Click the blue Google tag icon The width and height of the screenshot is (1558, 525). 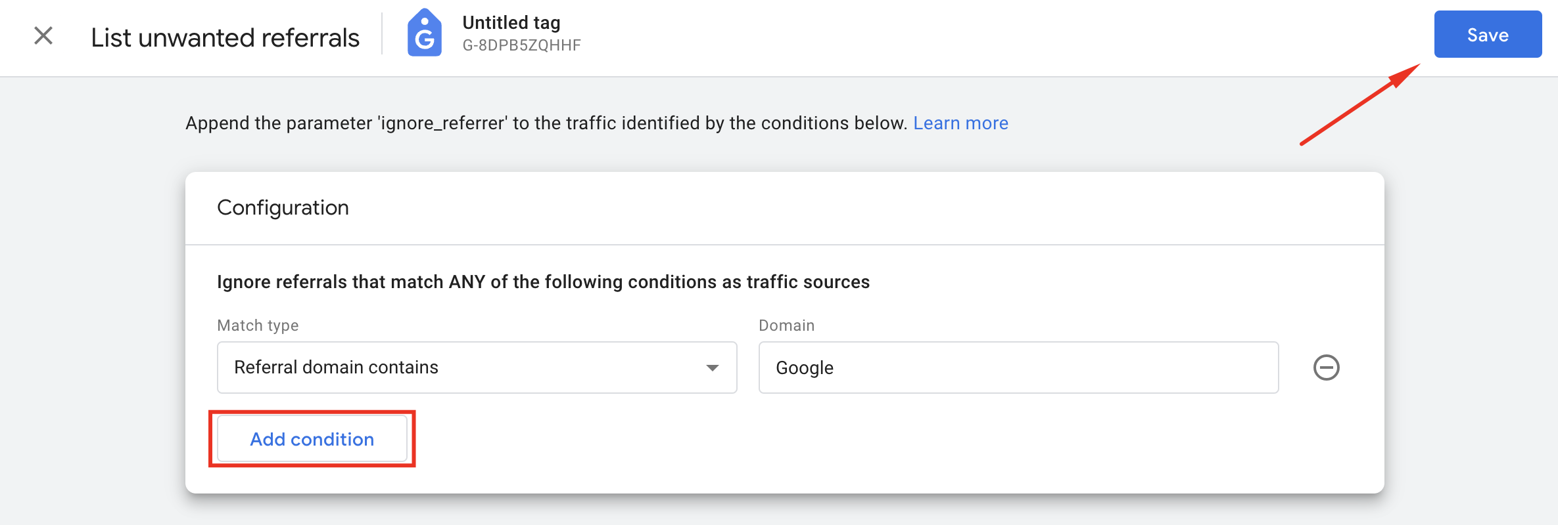425,33
